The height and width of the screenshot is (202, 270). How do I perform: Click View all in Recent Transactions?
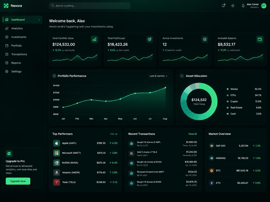click(192, 134)
